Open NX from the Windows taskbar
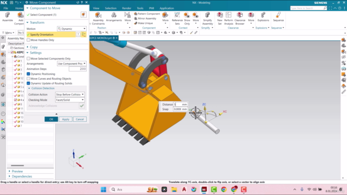This screenshot has width=347, height=195. 204,190
